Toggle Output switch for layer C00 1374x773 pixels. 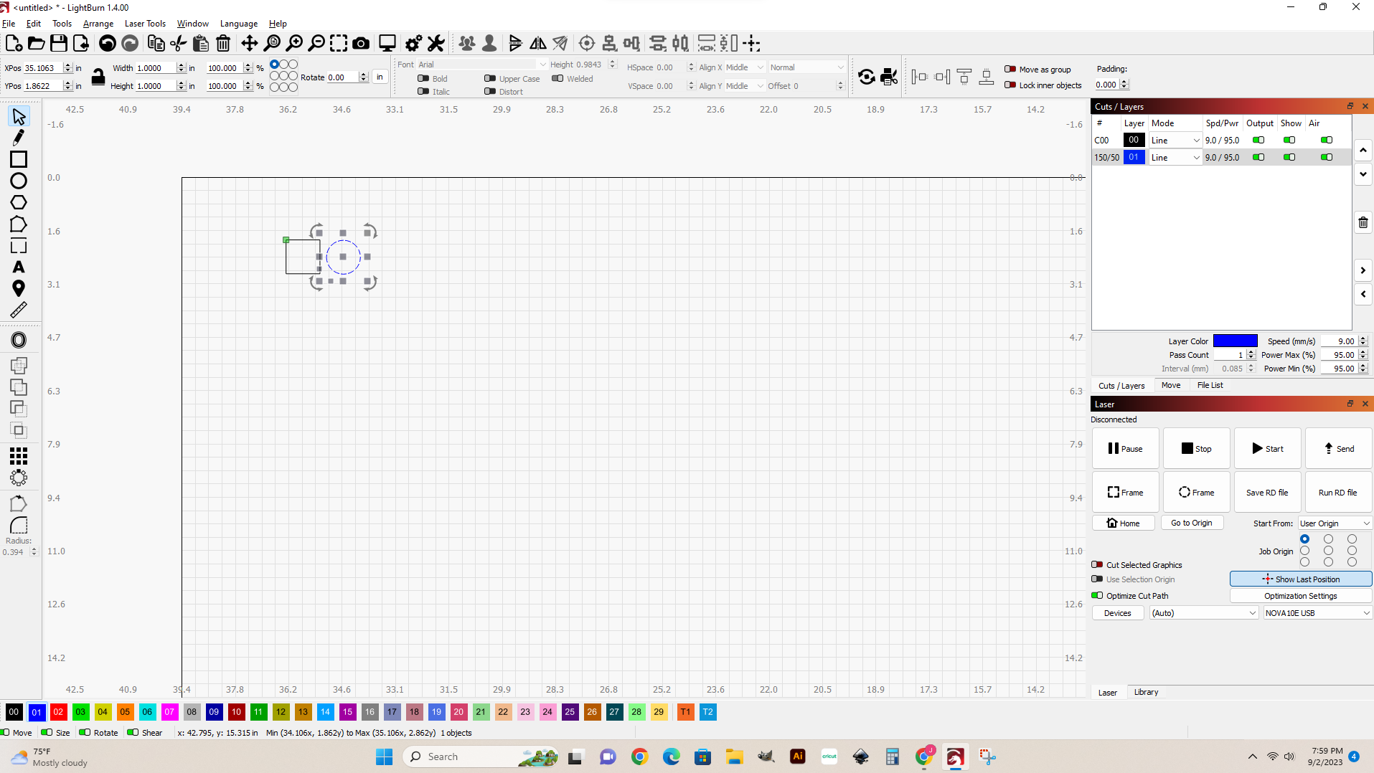(x=1258, y=140)
